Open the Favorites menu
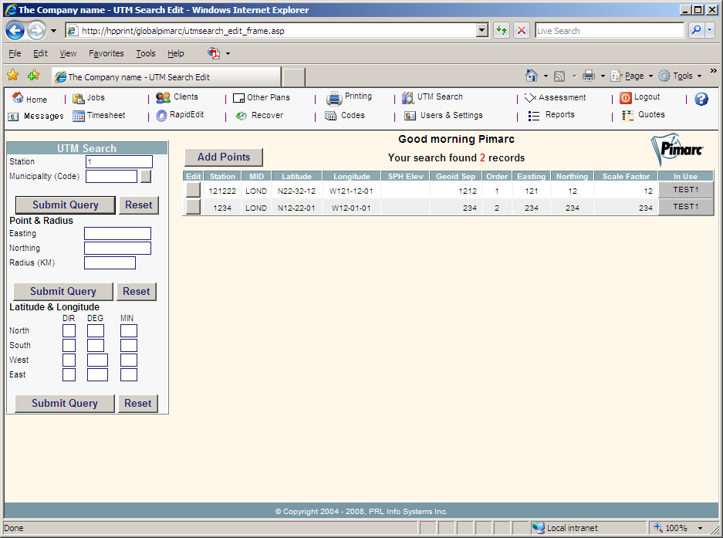723x538 pixels. pyautogui.click(x=106, y=53)
